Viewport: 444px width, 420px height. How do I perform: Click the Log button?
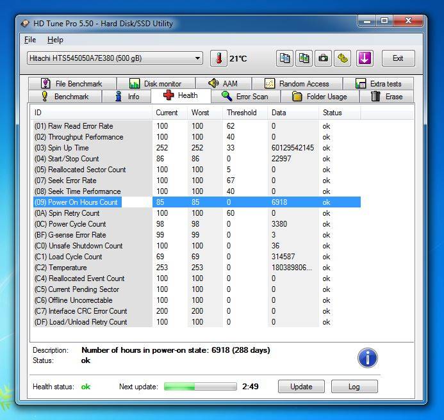(x=354, y=386)
